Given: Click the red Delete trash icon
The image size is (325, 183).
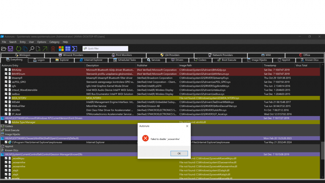Looking at the screenshot, I should [x=53, y=49].
